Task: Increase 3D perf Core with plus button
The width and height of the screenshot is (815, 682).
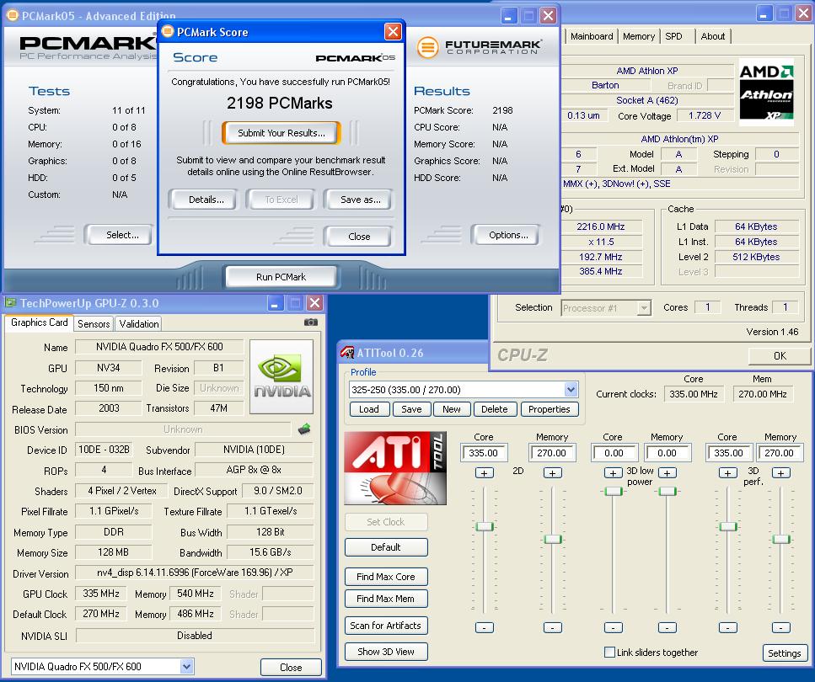Action: tap(727, 472)
